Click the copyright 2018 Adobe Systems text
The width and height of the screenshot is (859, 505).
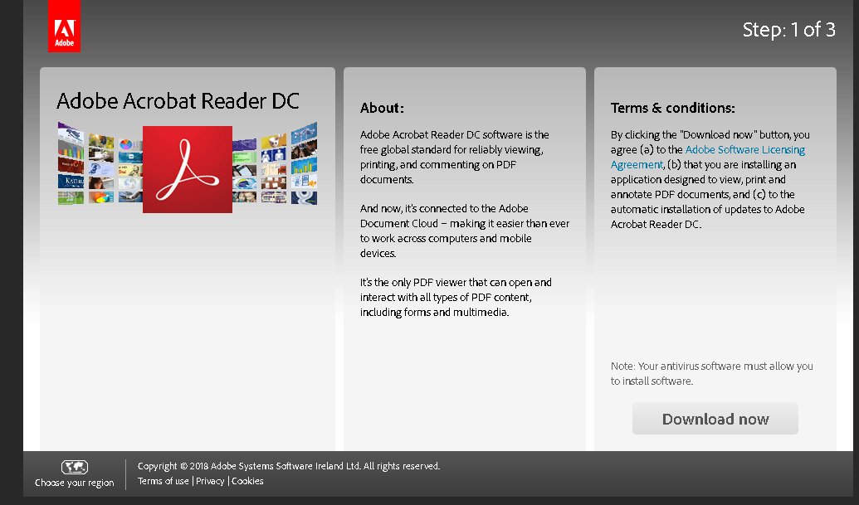[289, 466]
